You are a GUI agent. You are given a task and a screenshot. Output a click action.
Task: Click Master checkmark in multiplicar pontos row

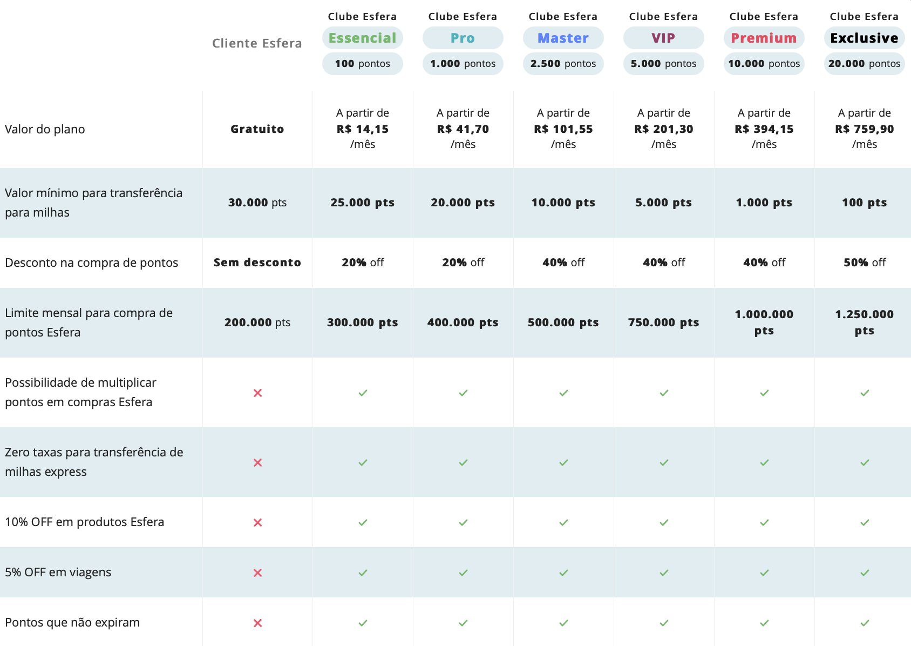coord(563,393)
